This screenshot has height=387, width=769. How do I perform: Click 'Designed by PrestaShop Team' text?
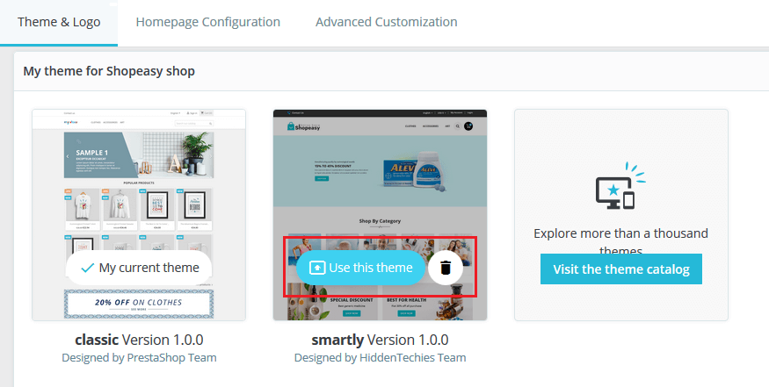(139, 358)
